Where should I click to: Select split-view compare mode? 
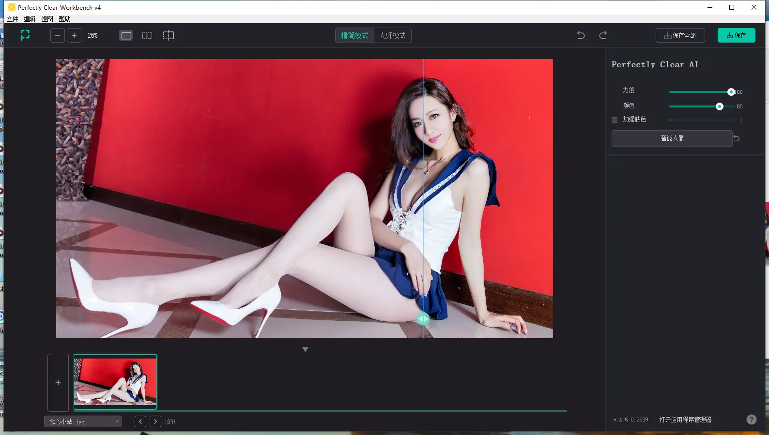(x=169, y=35)
